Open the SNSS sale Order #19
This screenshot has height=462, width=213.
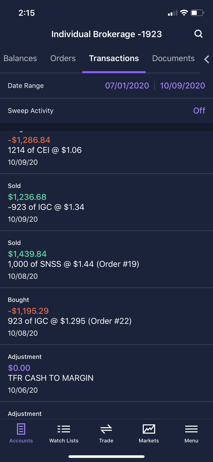click(x=106, y=259)
